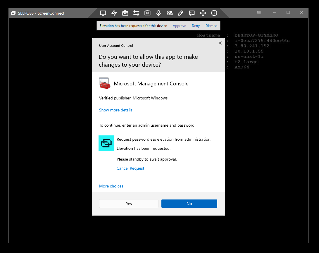Open More choices link
This screenshot has width=319, height=253.
point(111,186)
